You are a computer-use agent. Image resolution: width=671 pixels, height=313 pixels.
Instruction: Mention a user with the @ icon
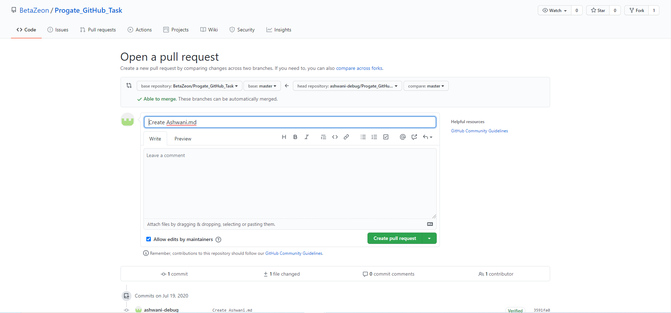(x=402, y=137)
